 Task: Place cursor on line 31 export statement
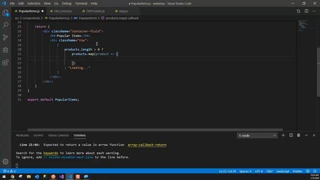(53, 99)
